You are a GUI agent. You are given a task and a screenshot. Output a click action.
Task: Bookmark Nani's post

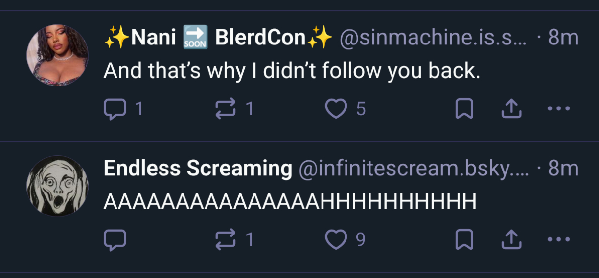click(464, 109)
